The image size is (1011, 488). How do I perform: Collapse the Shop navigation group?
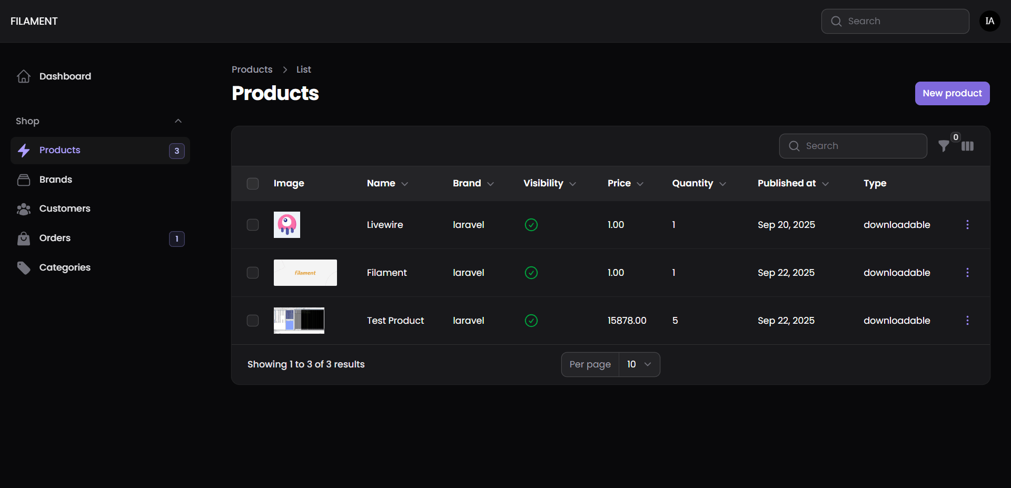179,121
